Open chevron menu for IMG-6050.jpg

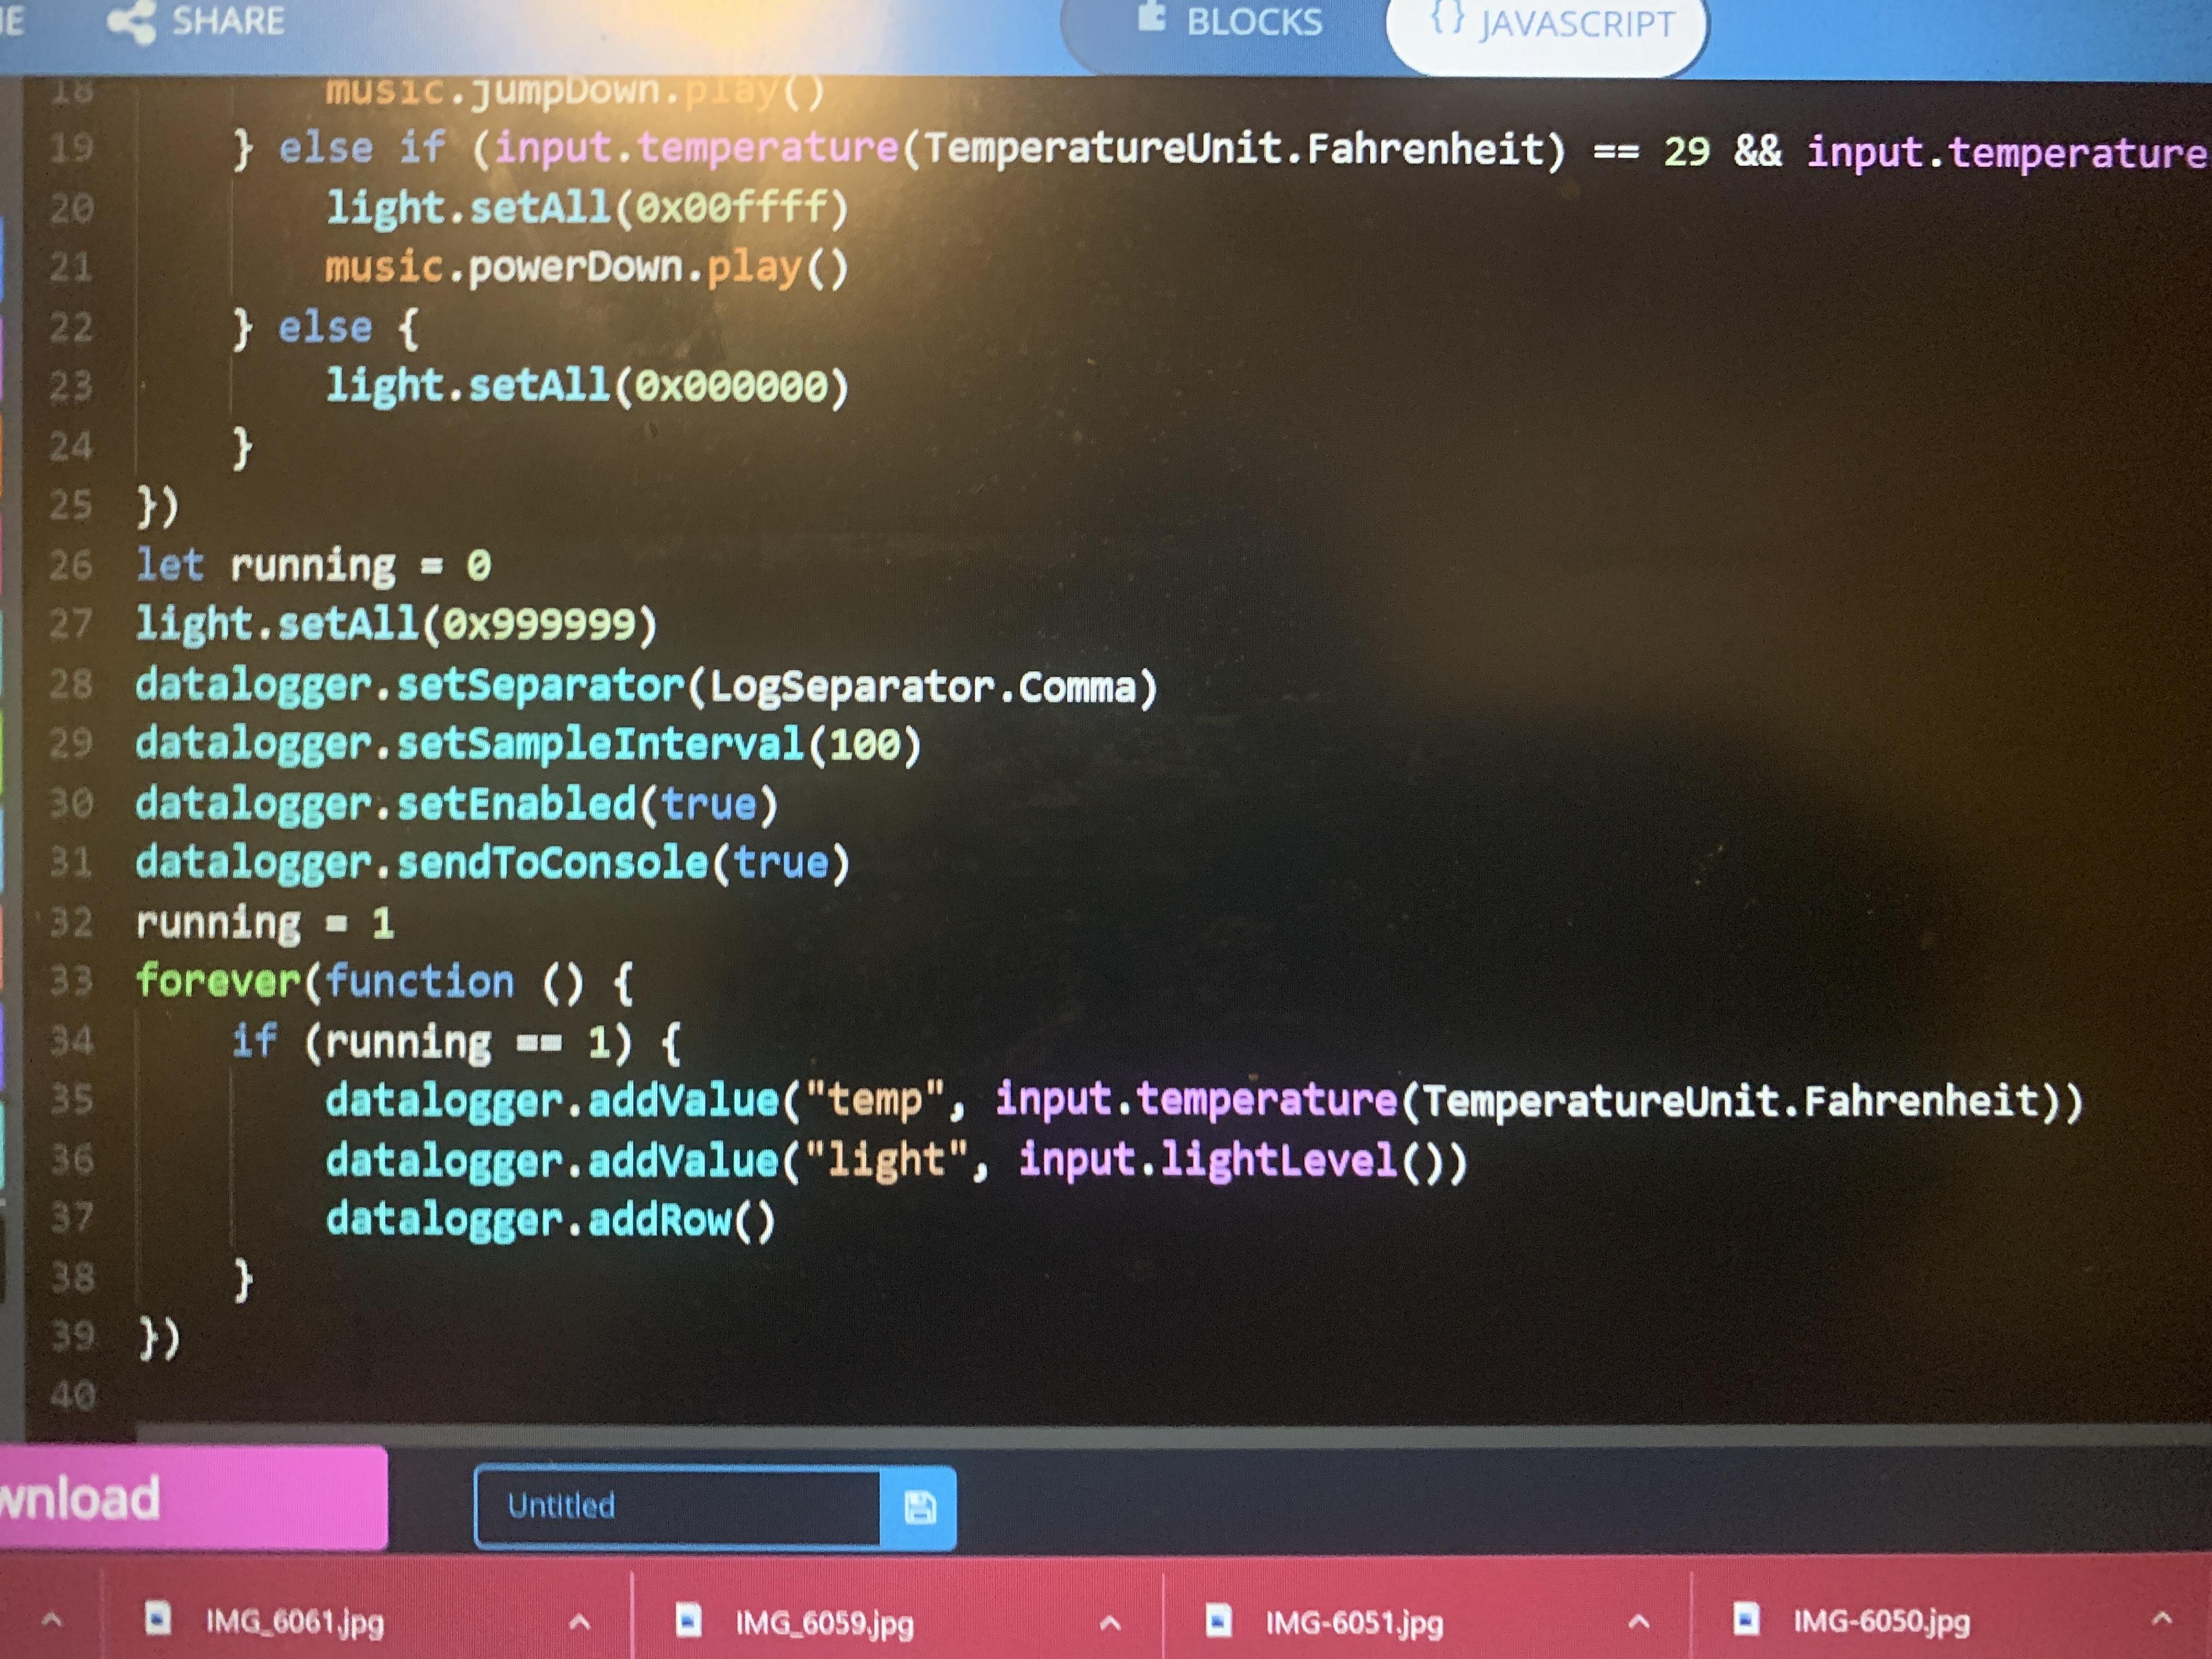[2161, 1617]
